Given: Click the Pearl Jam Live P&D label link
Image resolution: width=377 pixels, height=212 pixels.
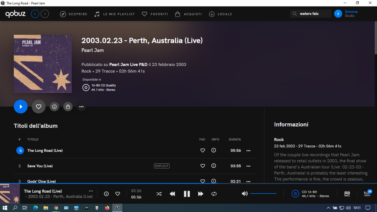Looking at the screenshot, I should coord(128,64).
